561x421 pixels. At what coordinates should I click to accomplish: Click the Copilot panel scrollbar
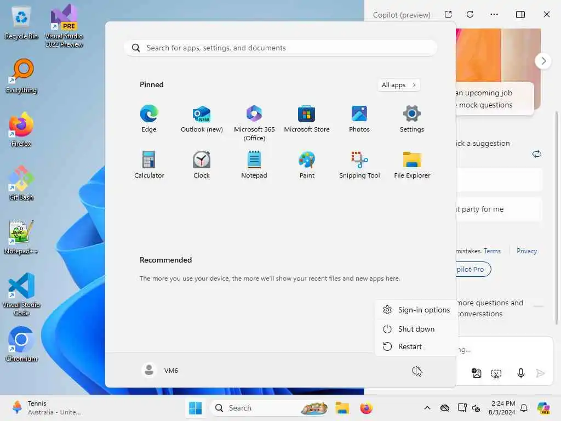[x=557, y=218]
